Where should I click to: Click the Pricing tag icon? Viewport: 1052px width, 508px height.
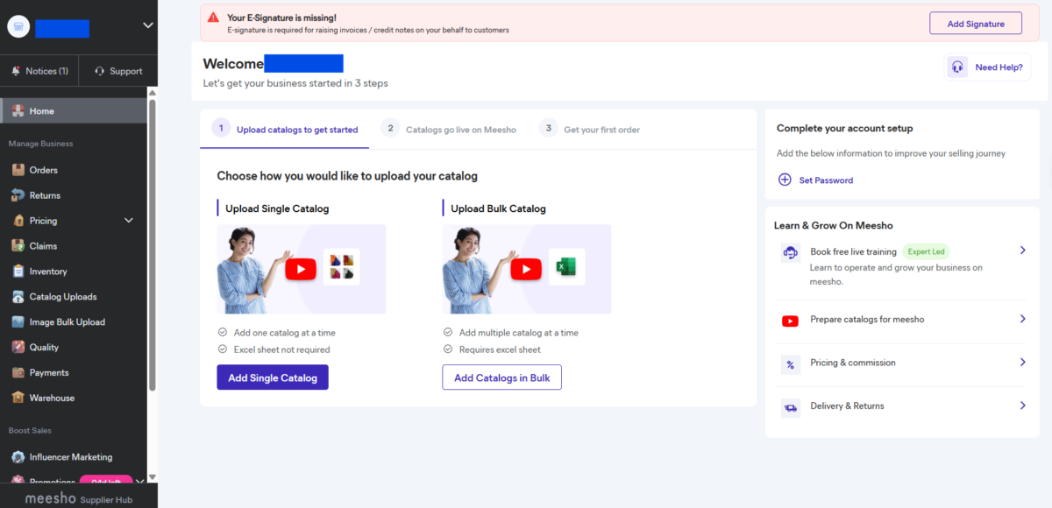[18, 221]
